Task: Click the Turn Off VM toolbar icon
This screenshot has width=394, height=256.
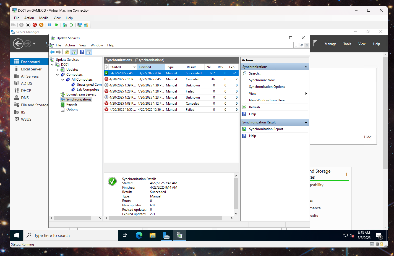Action: click(28, 25)
